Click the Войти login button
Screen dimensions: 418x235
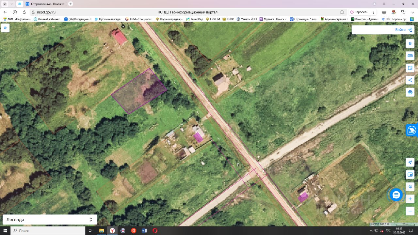(404, 30)
